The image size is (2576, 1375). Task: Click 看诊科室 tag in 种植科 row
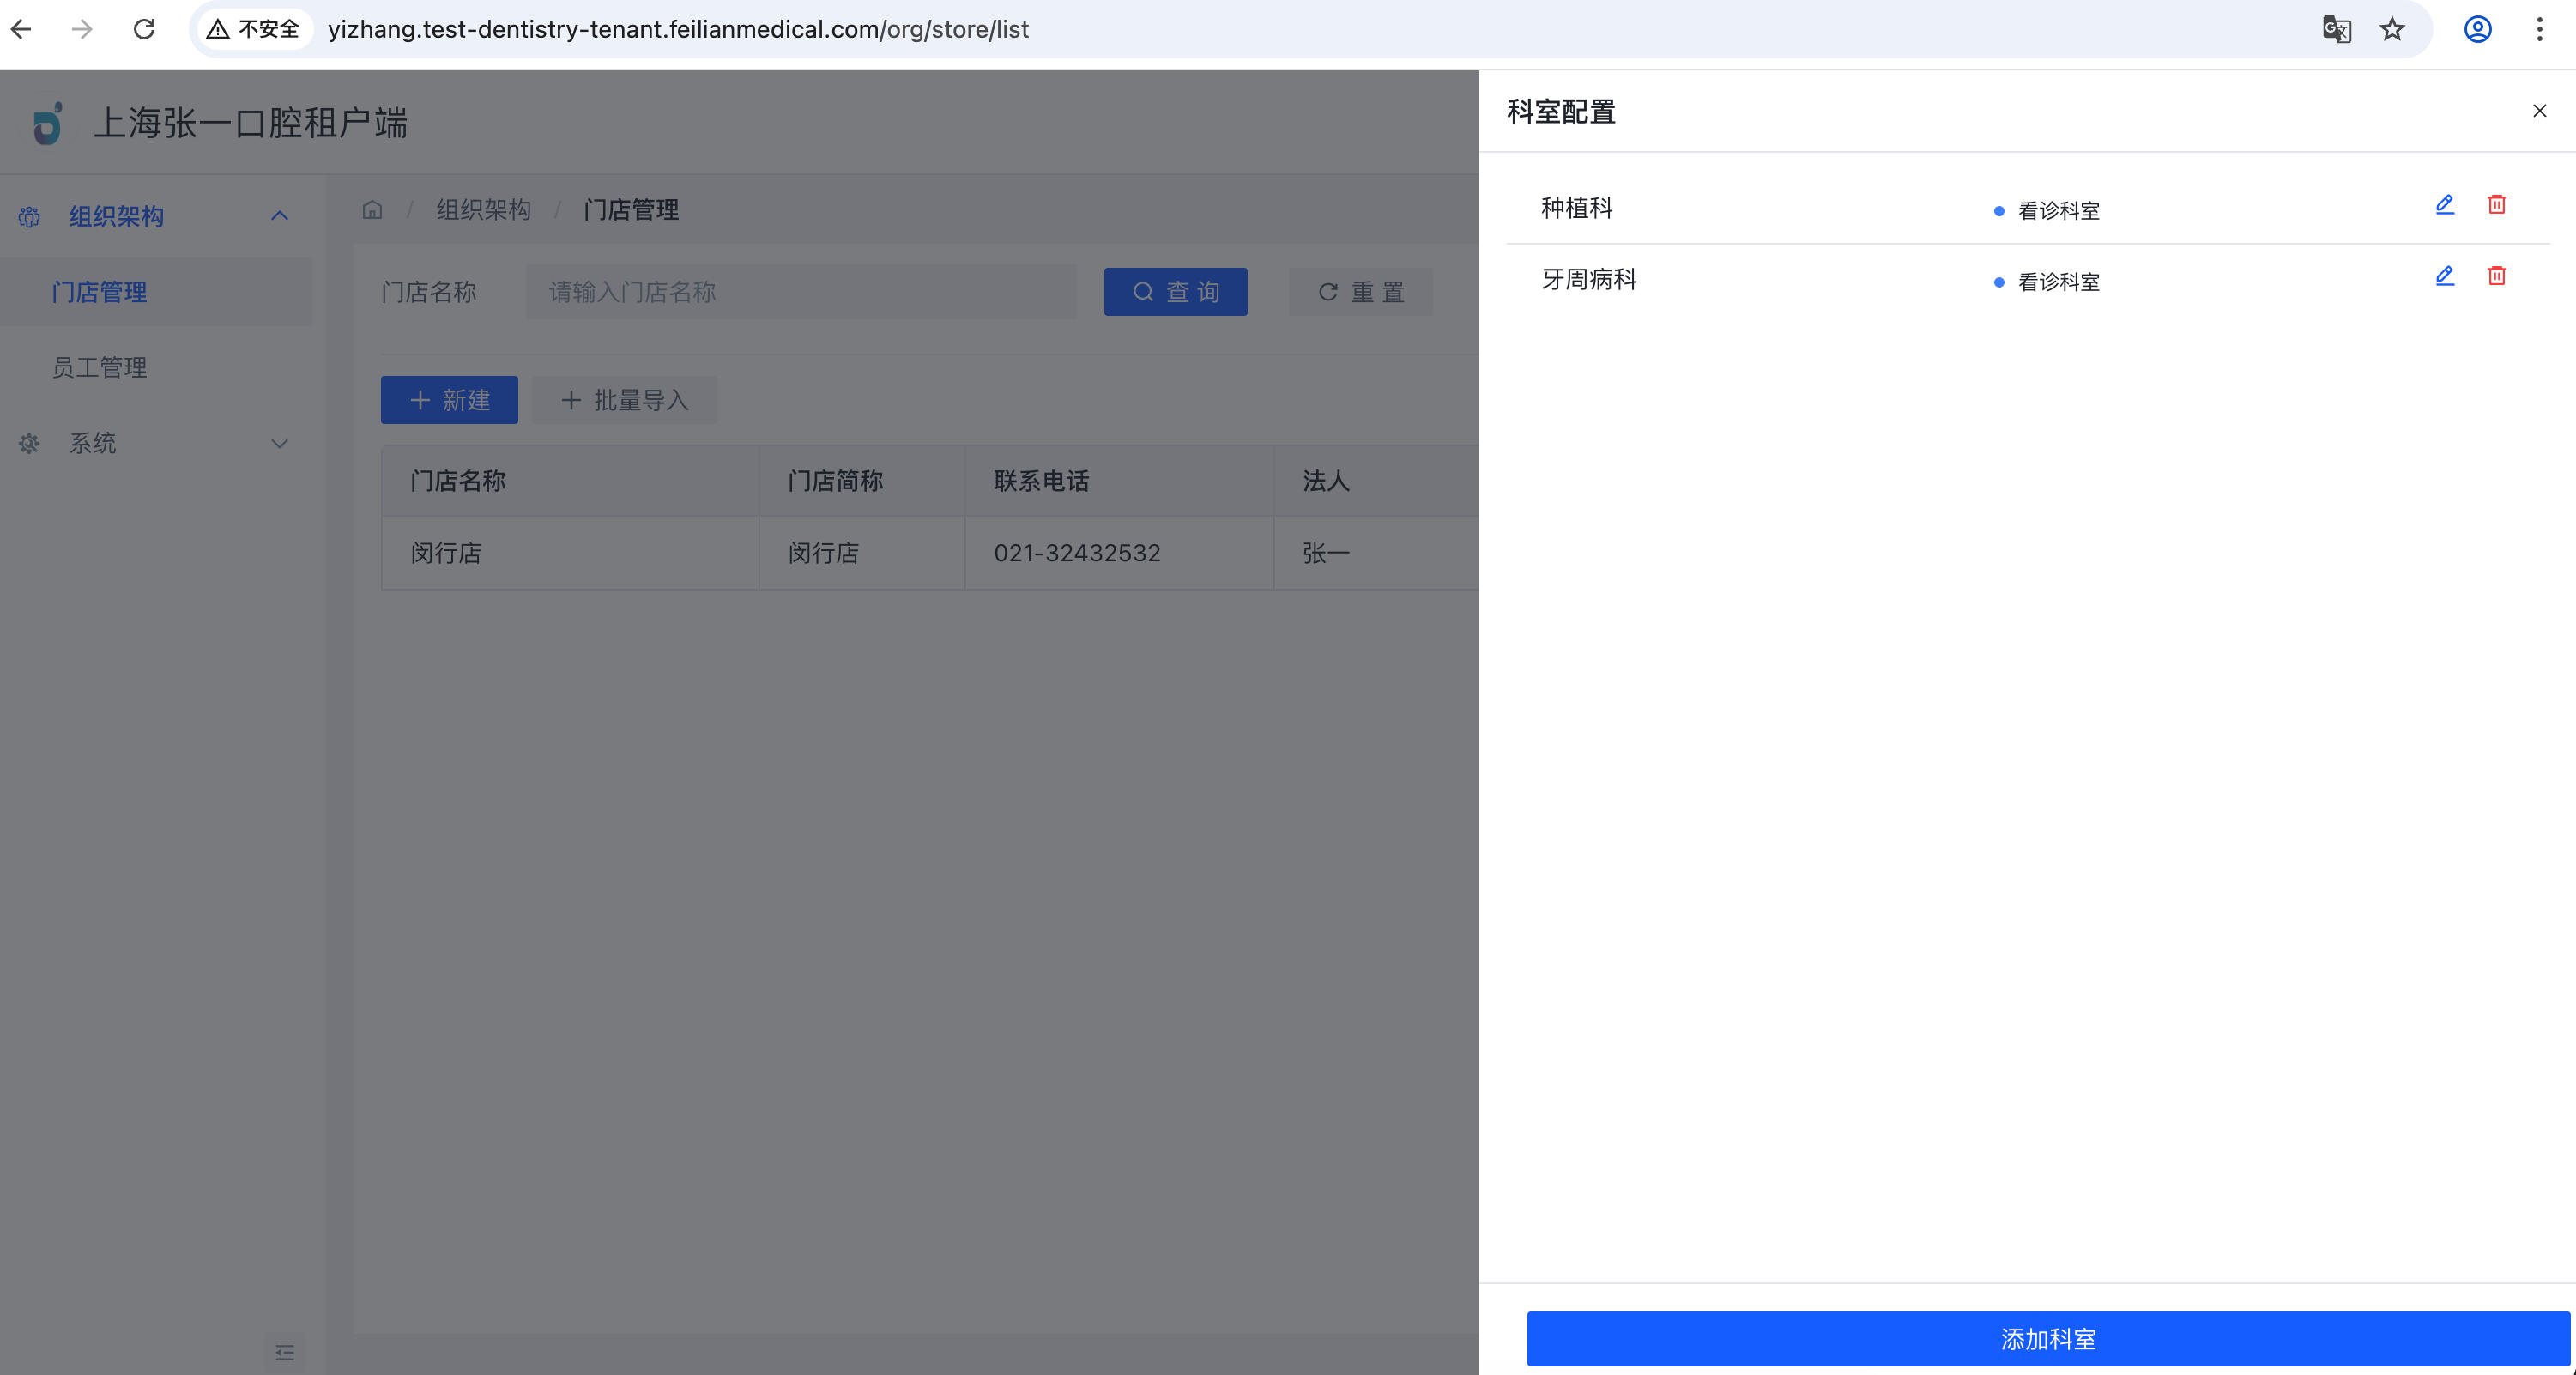2047,211
